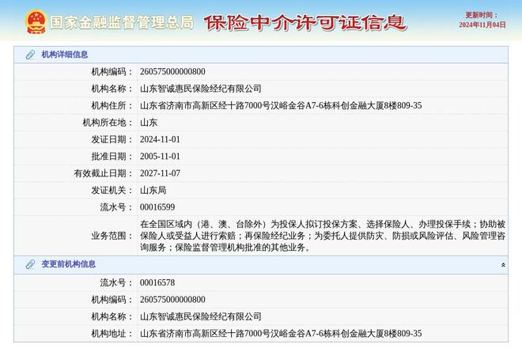Click 机构名称 value in 变更前机构信息 section
Image resolution: width=522 pixels, height=348 pixels.
click(200, 316)
